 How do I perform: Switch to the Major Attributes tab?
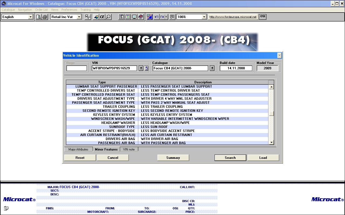click(78, 149)
